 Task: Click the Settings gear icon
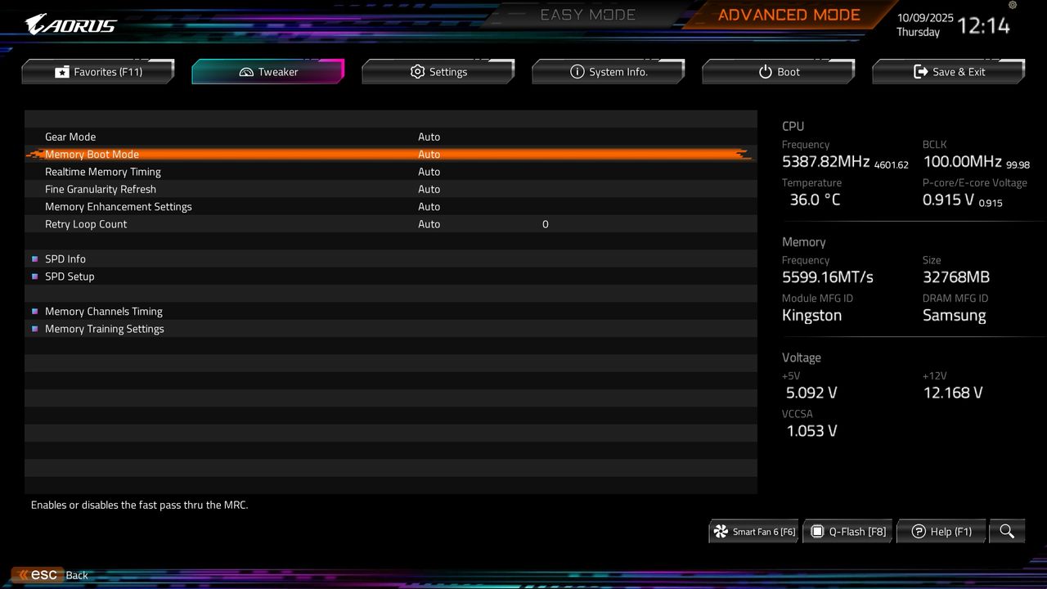click(x=417, y=71)
